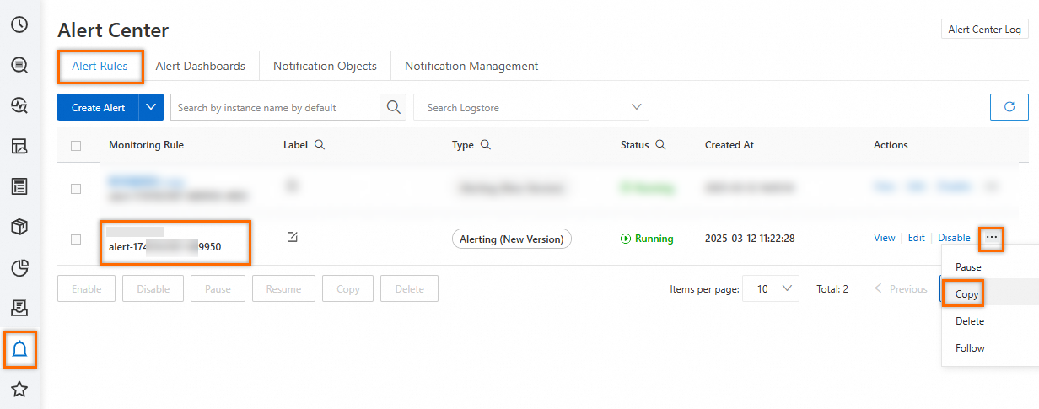
Task: Check the box for the first blurred rule row
Action: (76, 188)
